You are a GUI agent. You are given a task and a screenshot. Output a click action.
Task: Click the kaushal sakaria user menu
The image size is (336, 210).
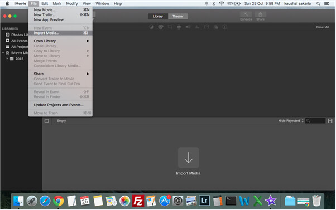(297, 4)
